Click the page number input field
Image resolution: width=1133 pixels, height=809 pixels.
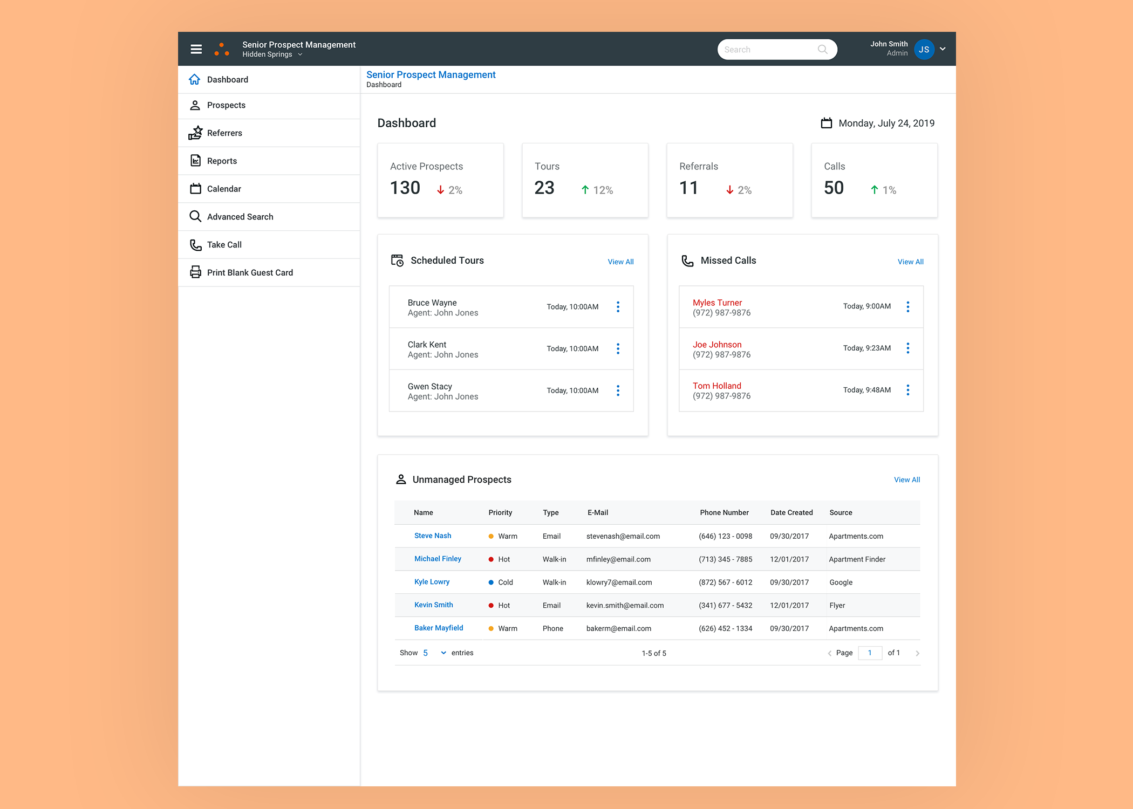click(x=870, y=653)
